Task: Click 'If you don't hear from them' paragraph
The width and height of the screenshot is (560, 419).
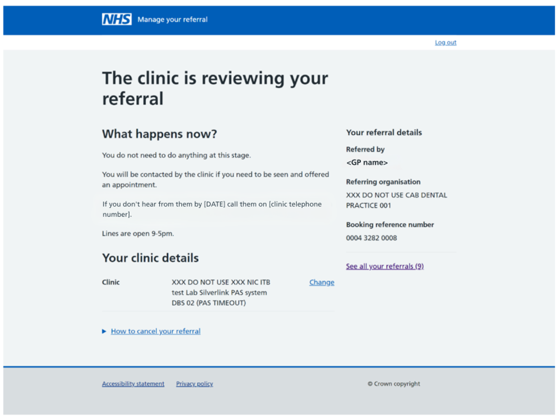Action: 212,209
